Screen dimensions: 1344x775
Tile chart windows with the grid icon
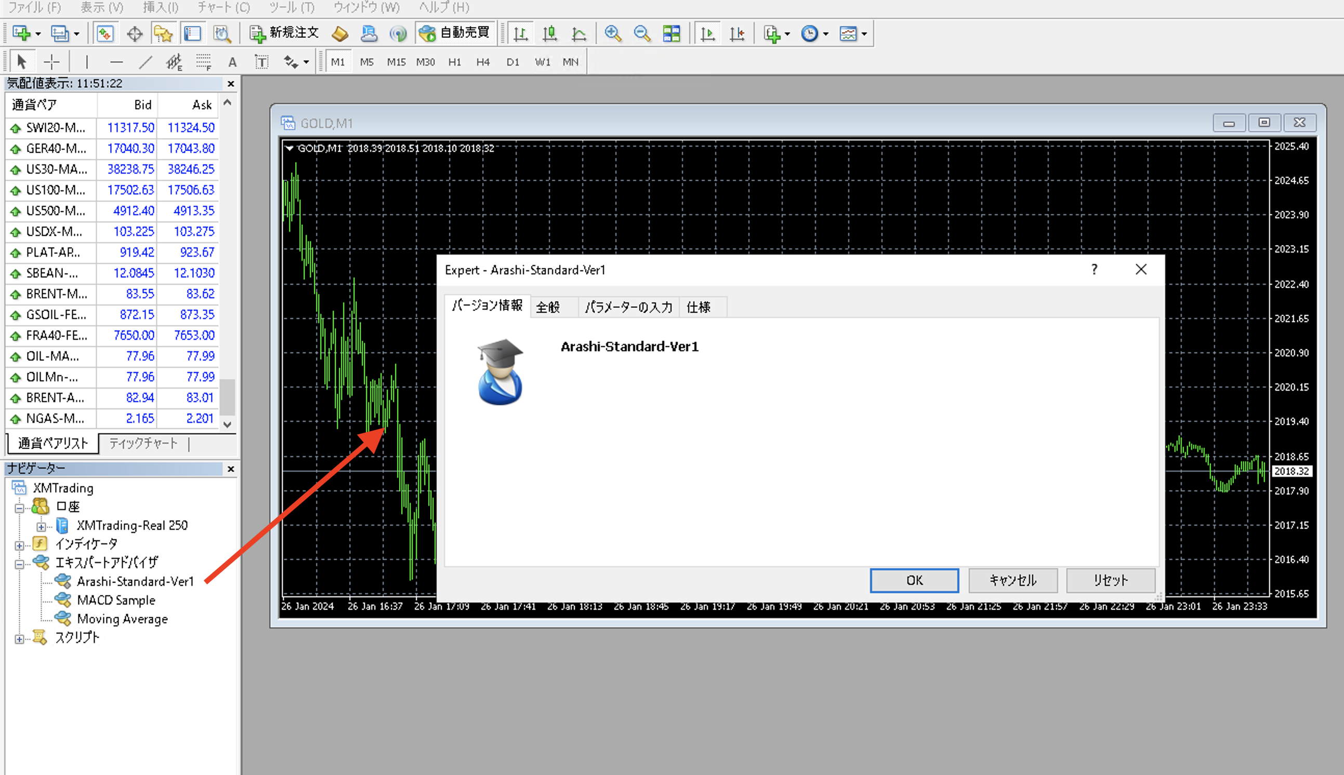671,34
